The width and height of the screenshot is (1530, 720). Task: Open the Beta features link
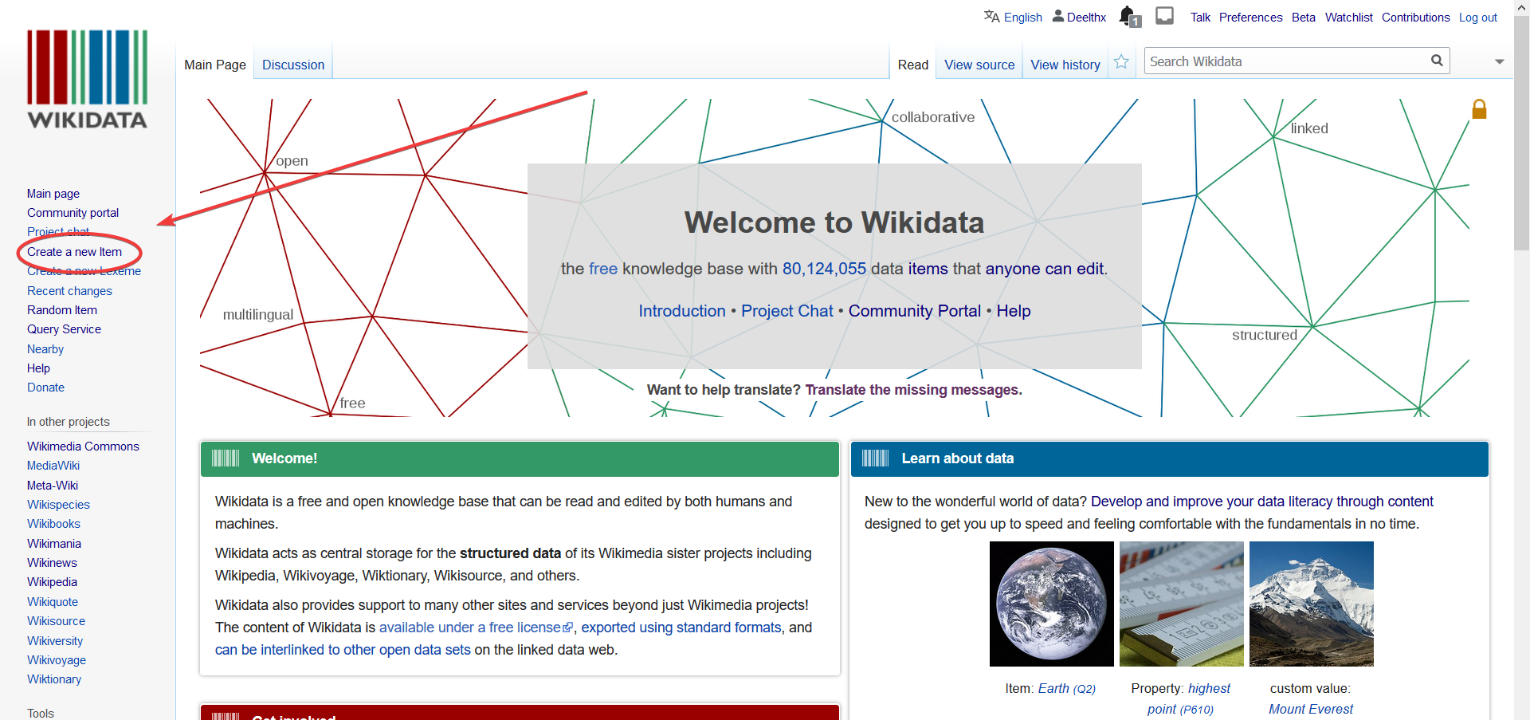click(x=1303, y=18)
